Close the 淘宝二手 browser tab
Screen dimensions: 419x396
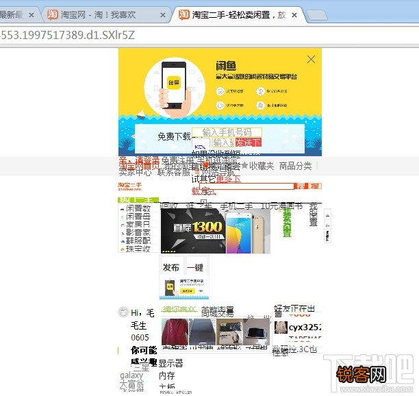(294, 15)
